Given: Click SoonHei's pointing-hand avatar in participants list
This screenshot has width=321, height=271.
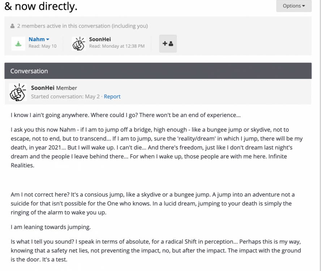Looking at the screenshot, I should [x=78, y=43].
